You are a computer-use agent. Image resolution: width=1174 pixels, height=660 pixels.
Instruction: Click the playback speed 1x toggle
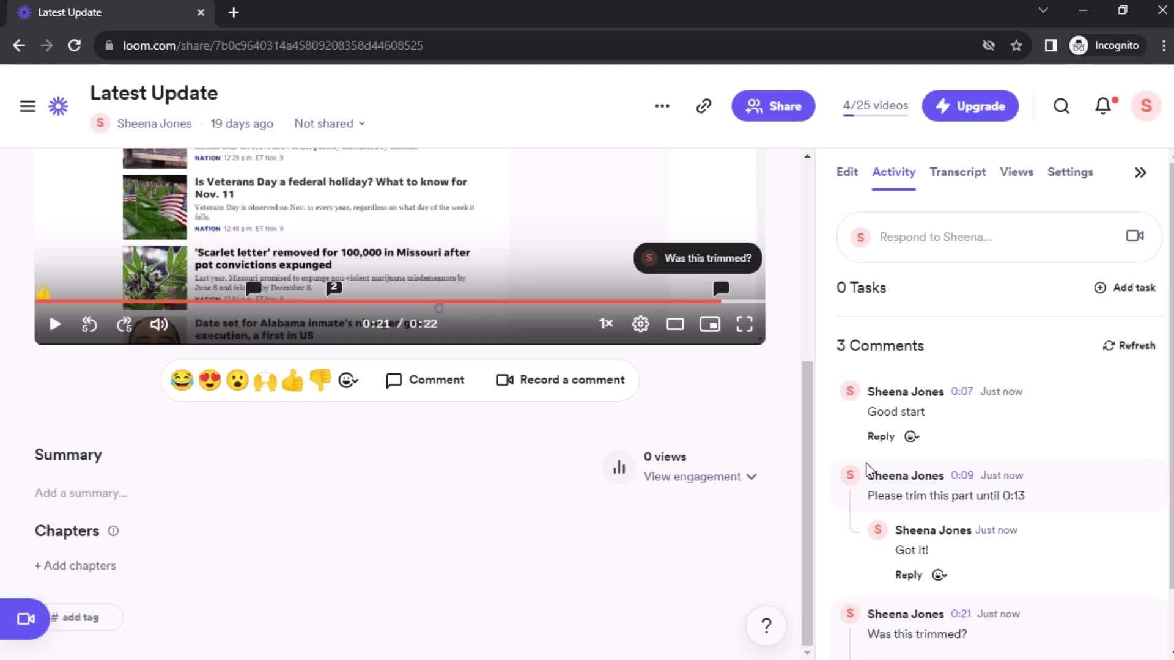point(605,324)
